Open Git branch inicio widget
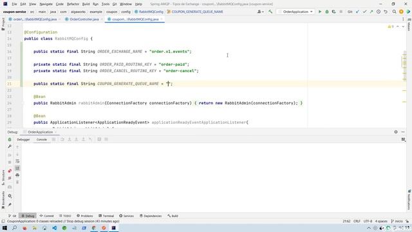The width and height of the screenshot is (412, 232). coord(397,221)
